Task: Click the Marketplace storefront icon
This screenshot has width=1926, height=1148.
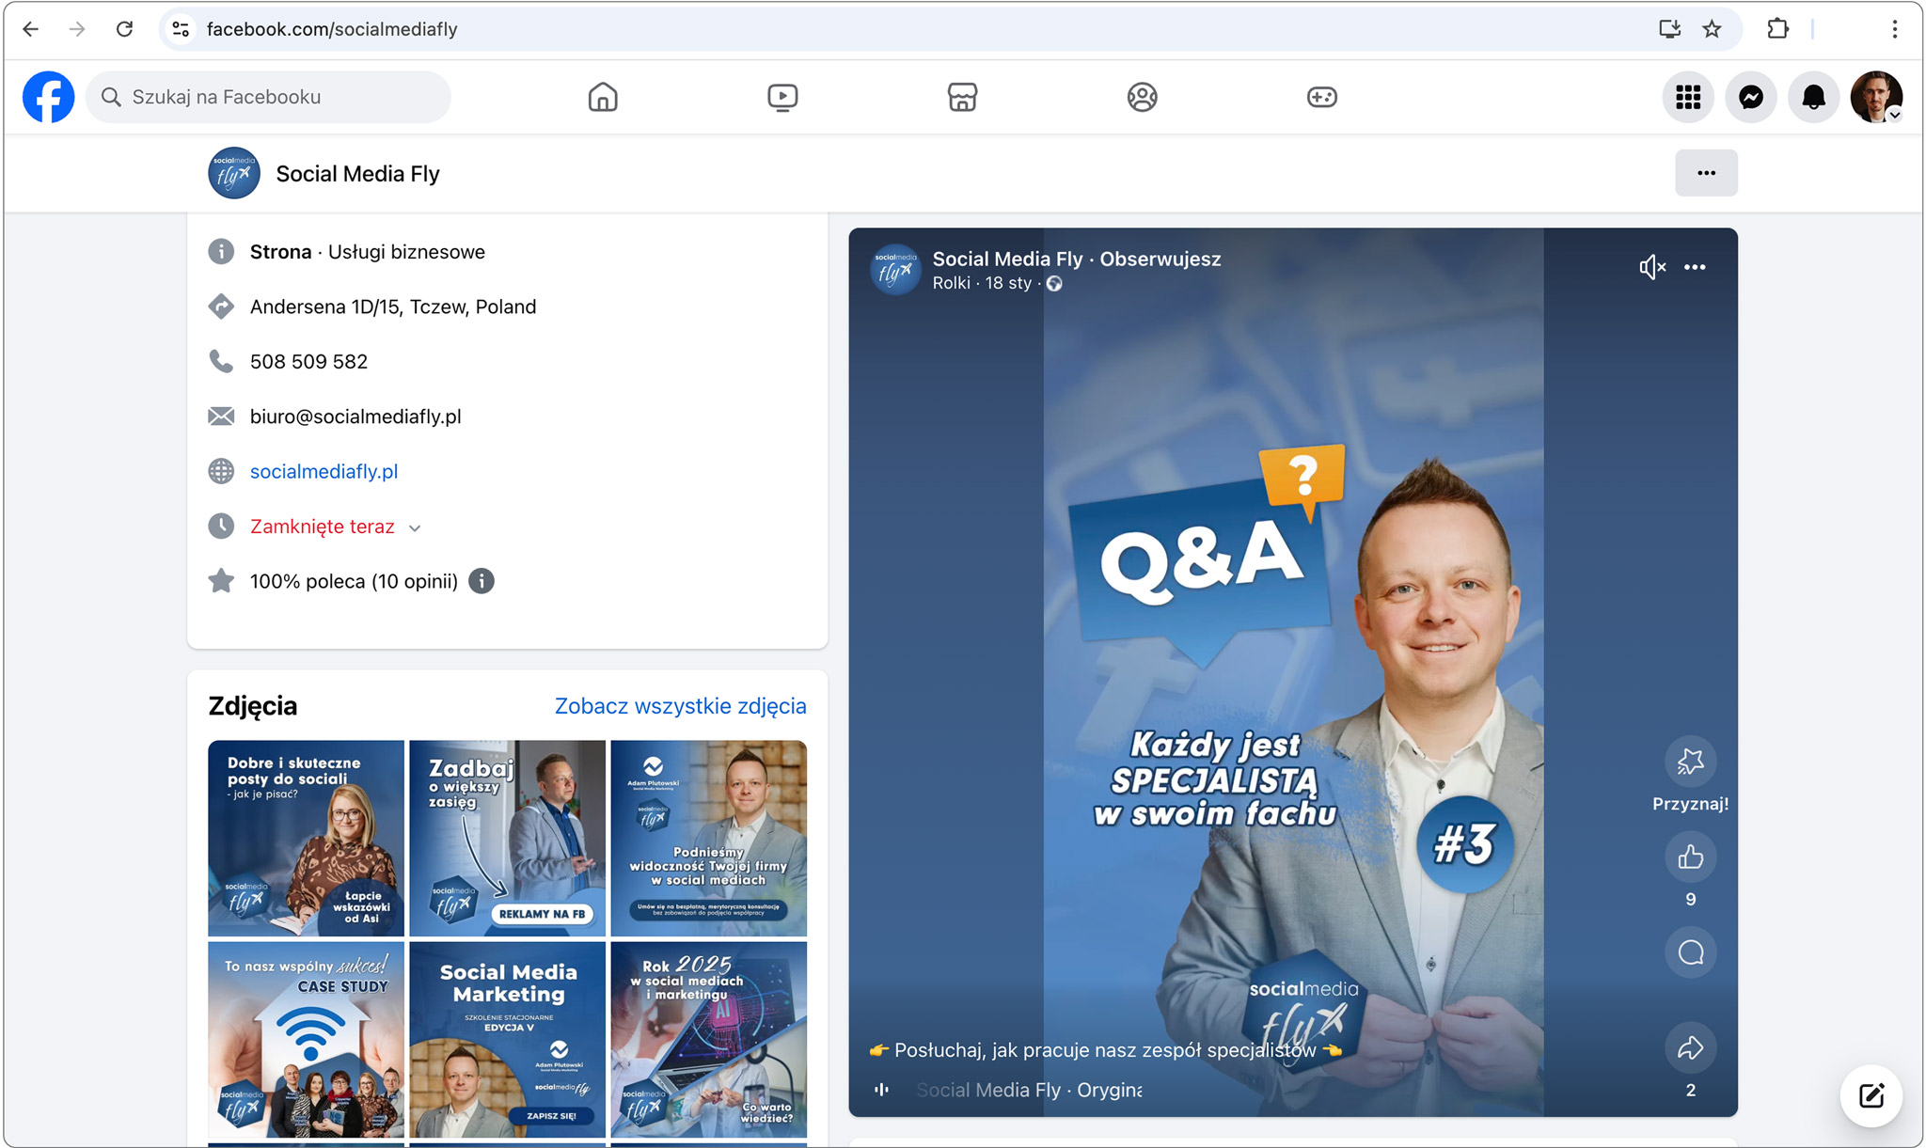Action: point(962,97)
